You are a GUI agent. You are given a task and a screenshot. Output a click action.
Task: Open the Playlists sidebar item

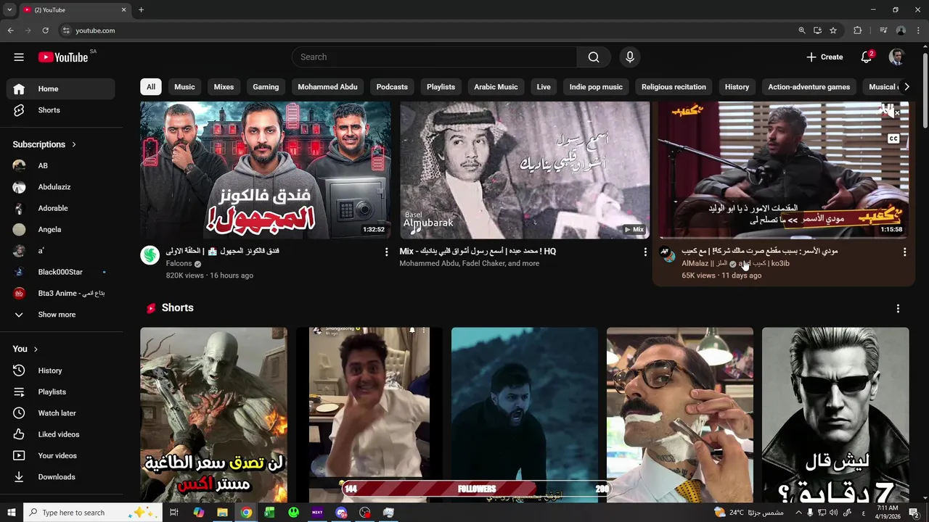[x=61, y=391]
